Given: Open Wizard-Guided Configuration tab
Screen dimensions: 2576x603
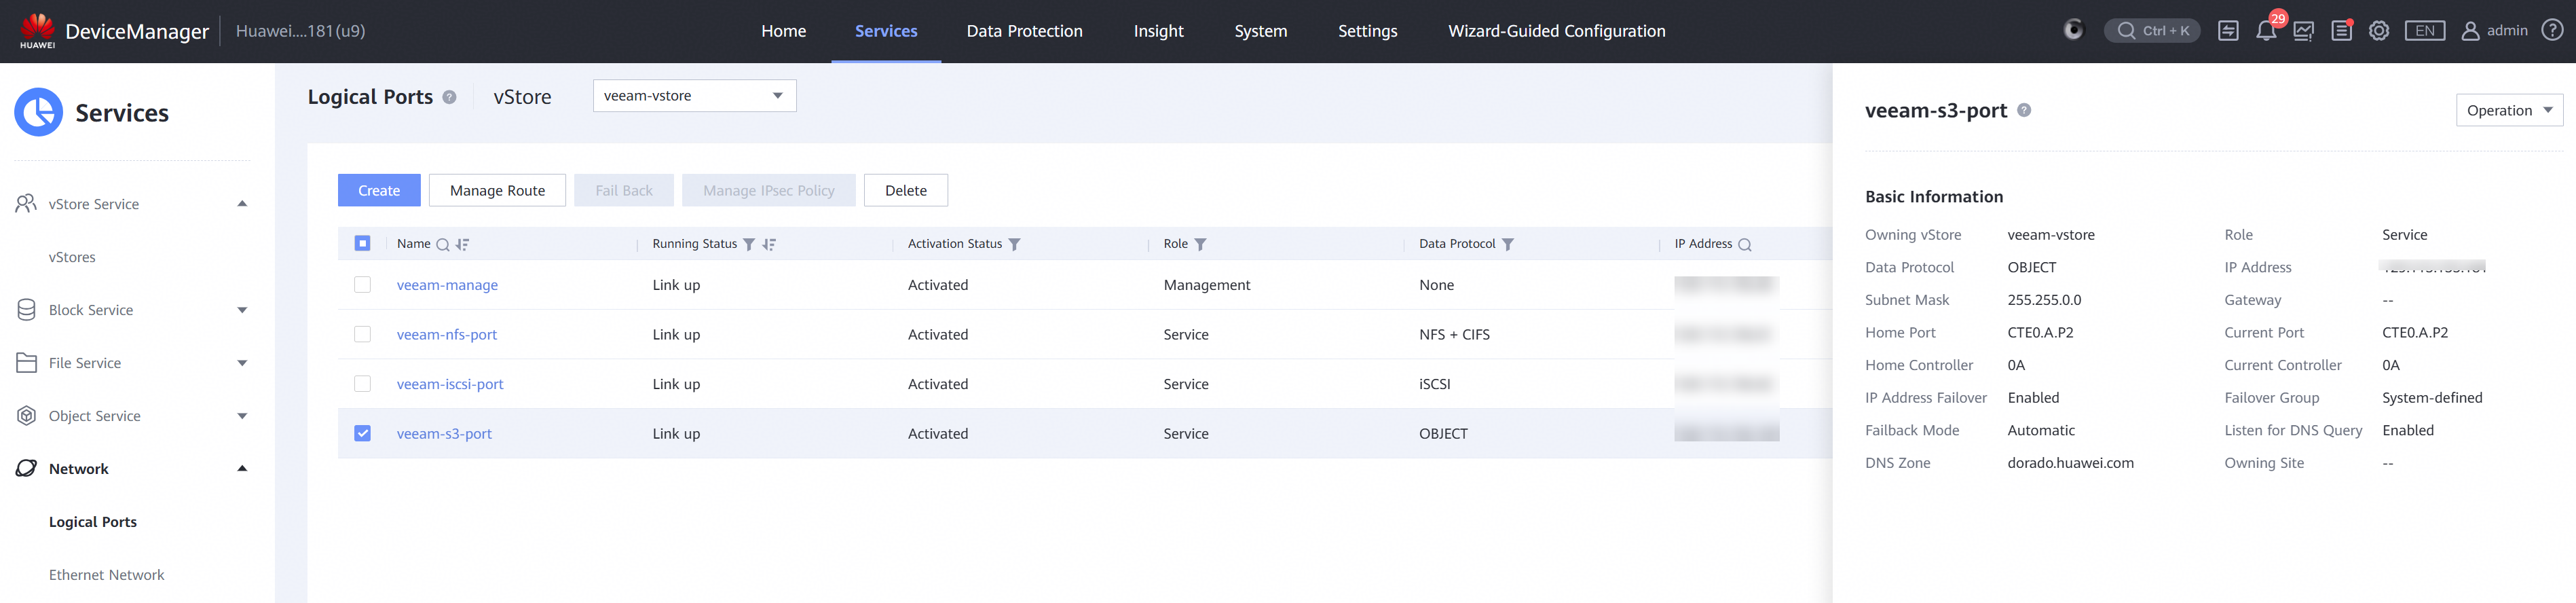Looking at the screenshot, I should [x=1556, y=31].
